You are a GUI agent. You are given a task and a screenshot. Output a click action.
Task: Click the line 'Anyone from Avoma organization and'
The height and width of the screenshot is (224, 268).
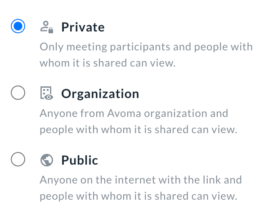134,113
